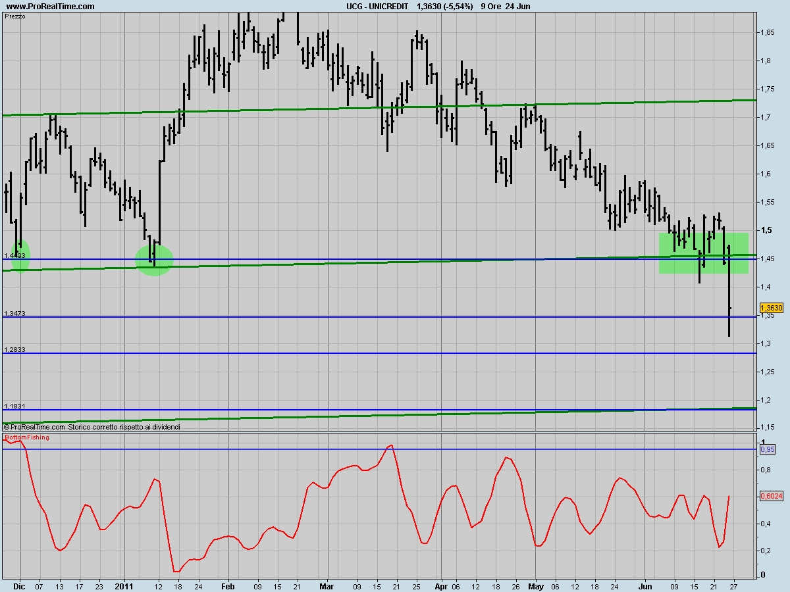Click the red 0,6024 indicator value tag
The width and height of the screenshot is (790, 592).
771,497
